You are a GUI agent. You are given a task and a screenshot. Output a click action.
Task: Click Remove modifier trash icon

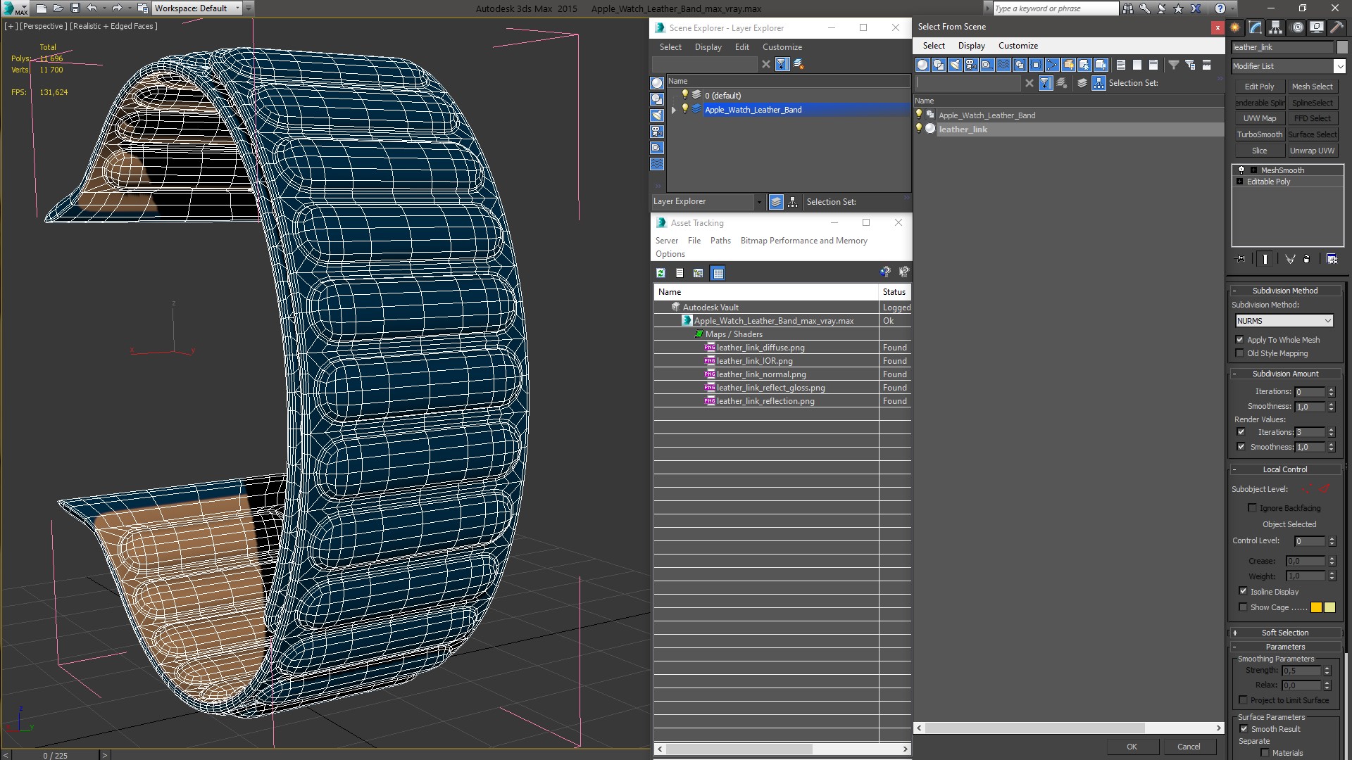pos(1307,259)
